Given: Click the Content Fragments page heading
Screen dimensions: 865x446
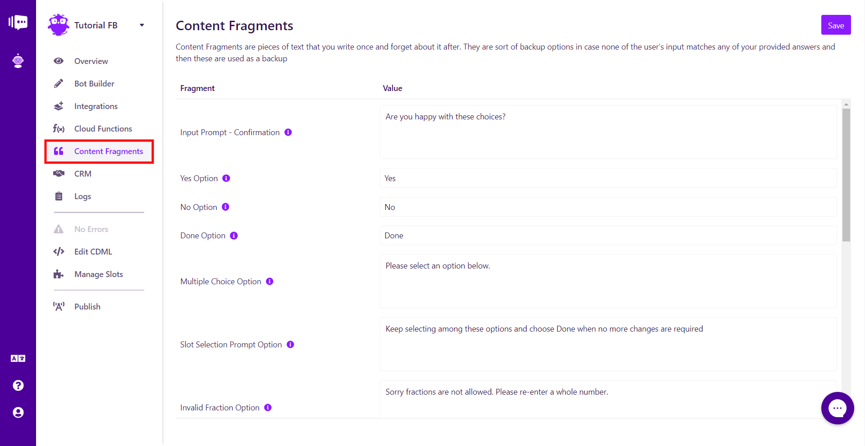Looking at the screenshot, I should (234, 26).
